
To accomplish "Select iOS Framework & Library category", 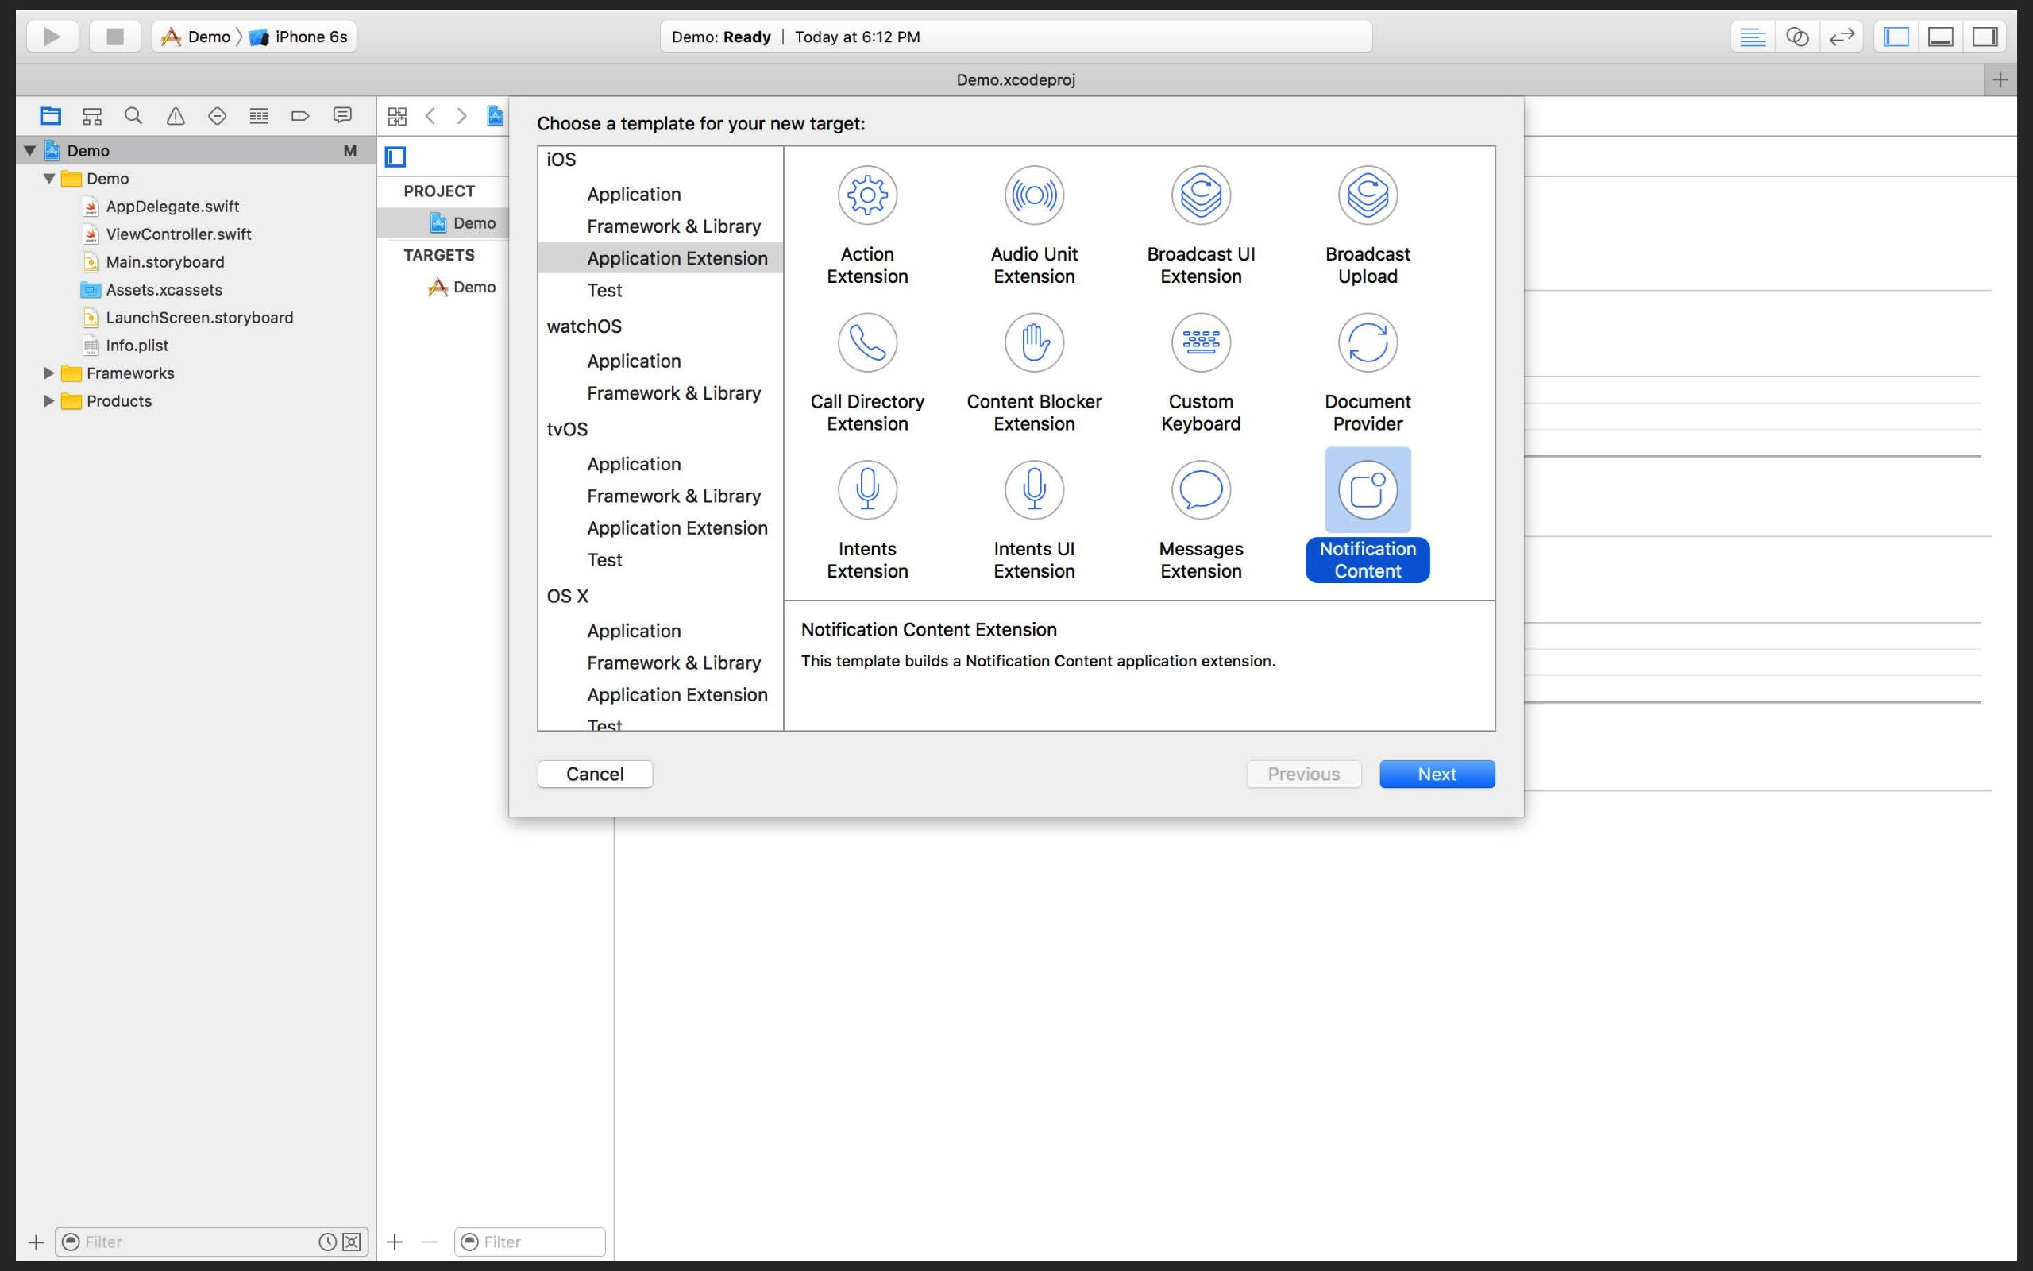I will coord(673,226).
